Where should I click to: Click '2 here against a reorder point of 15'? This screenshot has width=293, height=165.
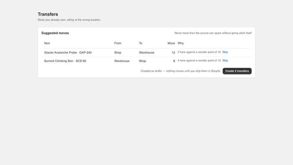click(199, 52)
